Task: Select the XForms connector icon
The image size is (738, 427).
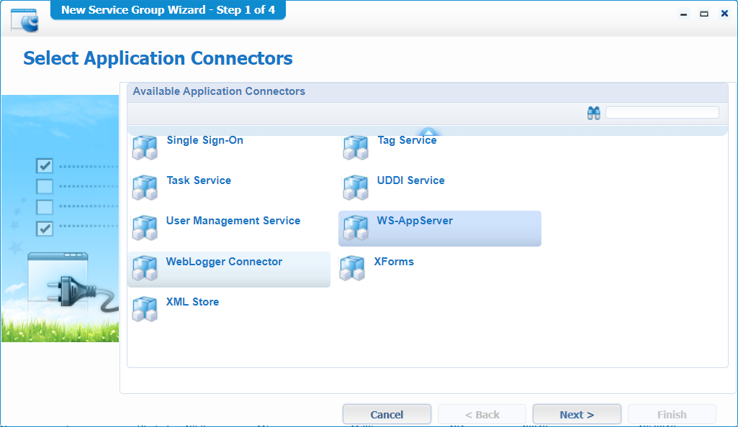Action: [x=352, y=268]
